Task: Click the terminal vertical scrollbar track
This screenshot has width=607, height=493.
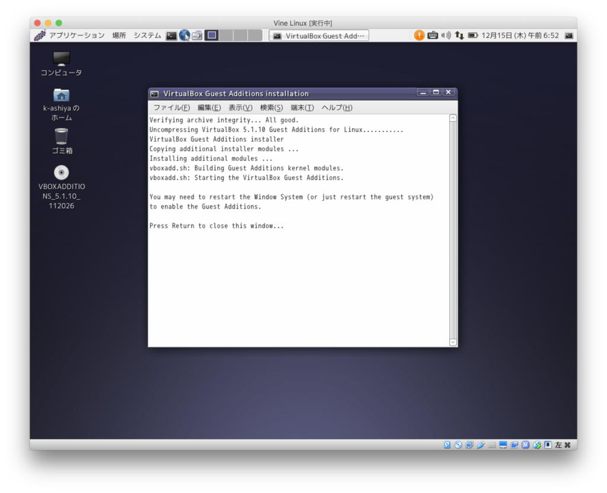Action: (x=453, y=231)
